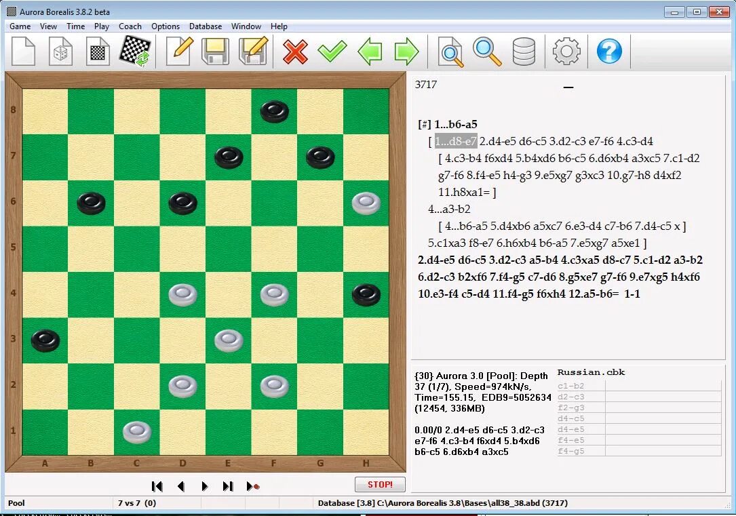
Task: Open the Help menu
Action: (279, 26)
